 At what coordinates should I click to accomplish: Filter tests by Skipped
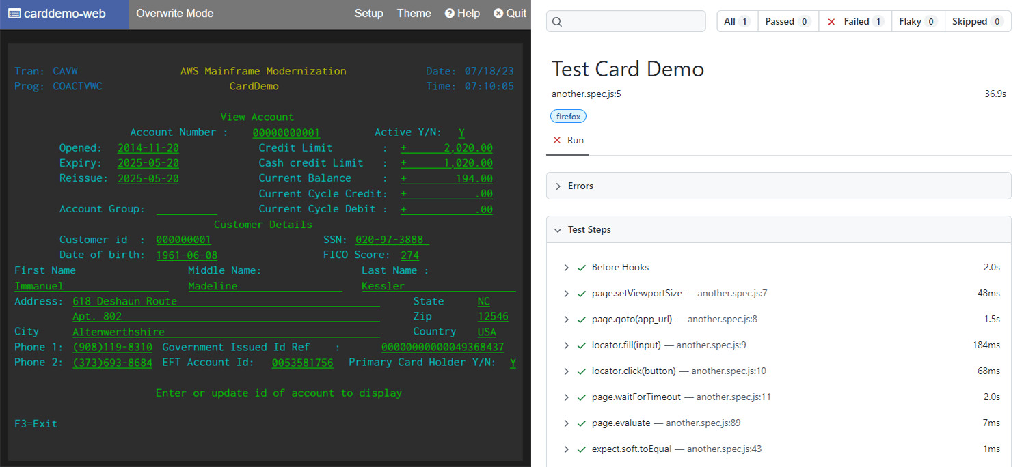978,22
